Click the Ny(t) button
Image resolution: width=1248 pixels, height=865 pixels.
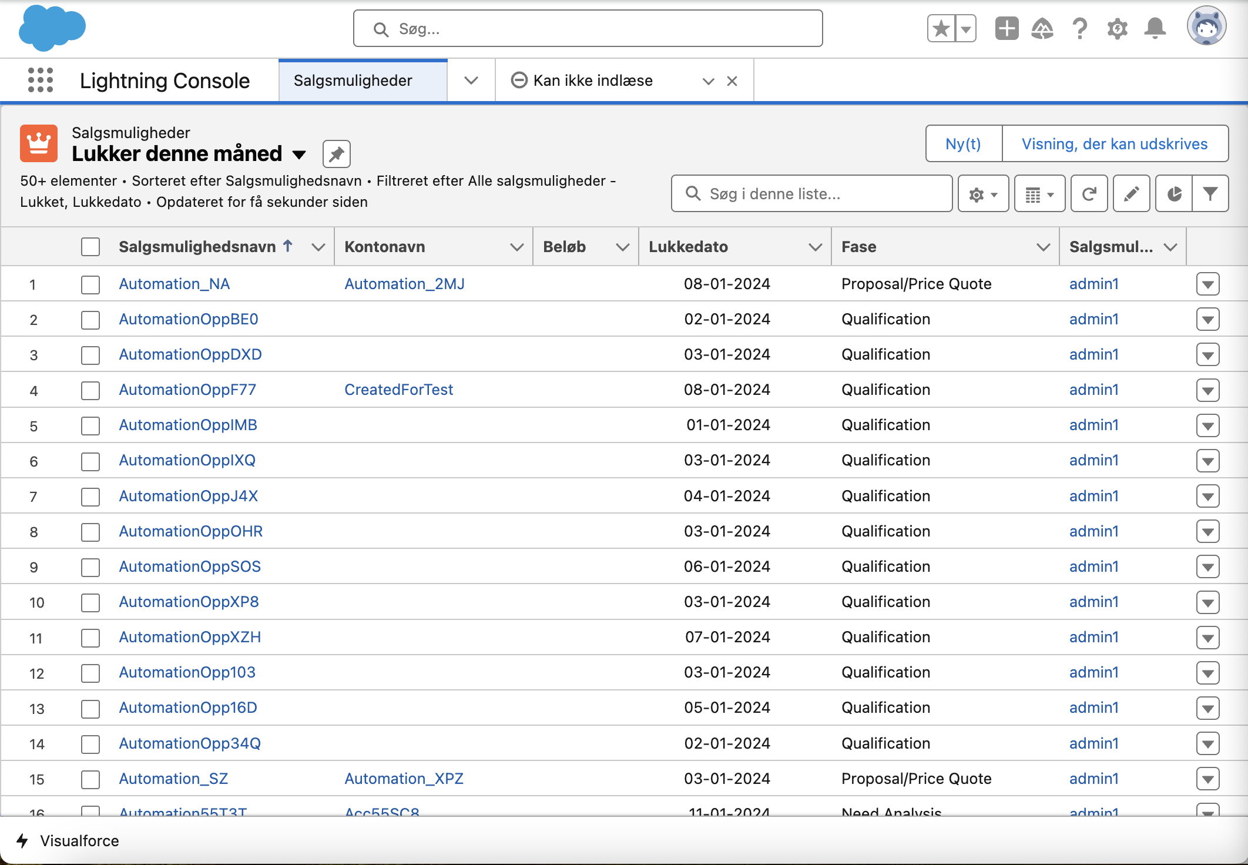[x=963, y=143]
